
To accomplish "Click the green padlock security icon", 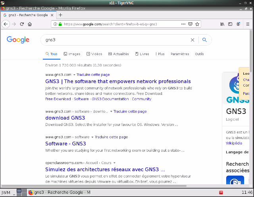I will 60,24.
